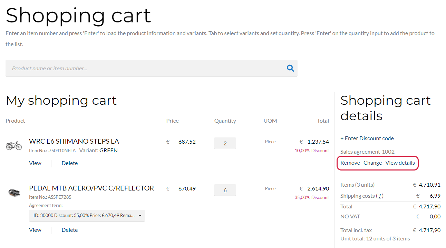Viewport: 446px width, 248px height.
Task: Click the search magnifier icon
Action: pyautogui.click(x=290, y=68)
